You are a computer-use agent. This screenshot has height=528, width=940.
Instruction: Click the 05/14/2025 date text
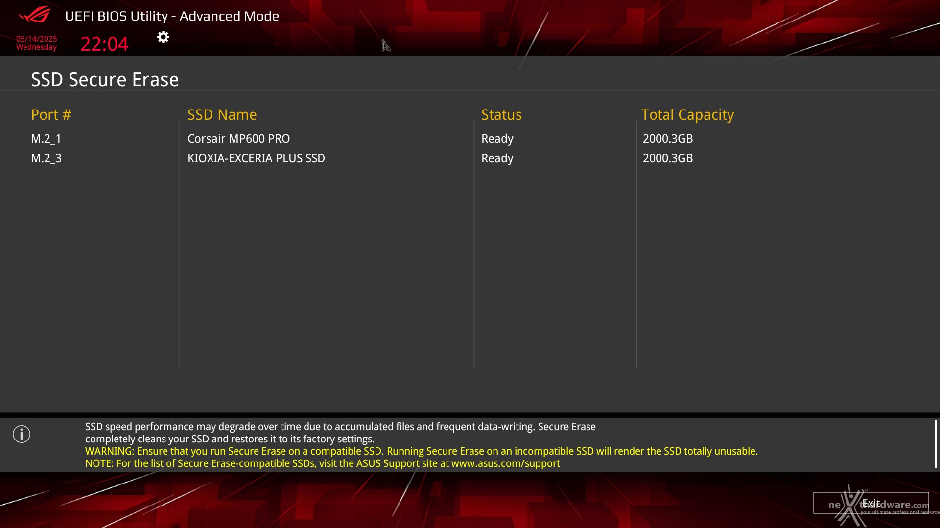pyautogui.click(x=36, y=39)
